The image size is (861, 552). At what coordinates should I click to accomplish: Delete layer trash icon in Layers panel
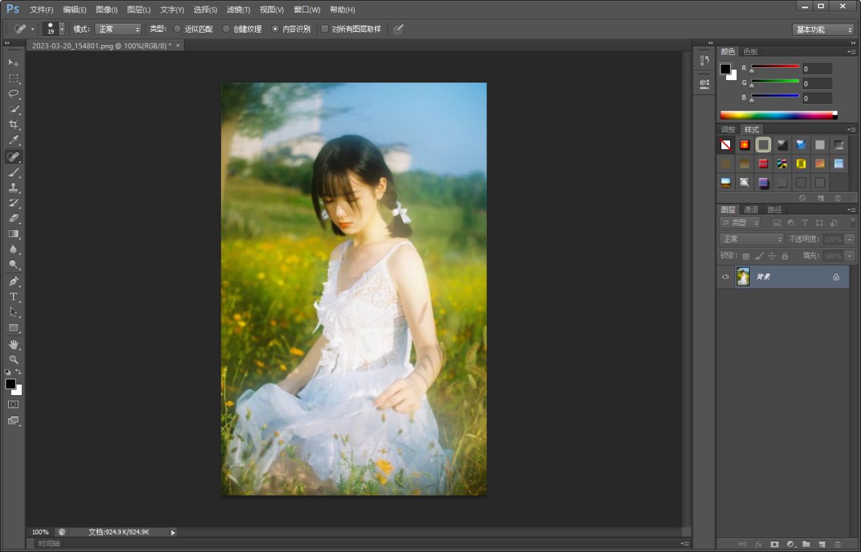point(837,544)
